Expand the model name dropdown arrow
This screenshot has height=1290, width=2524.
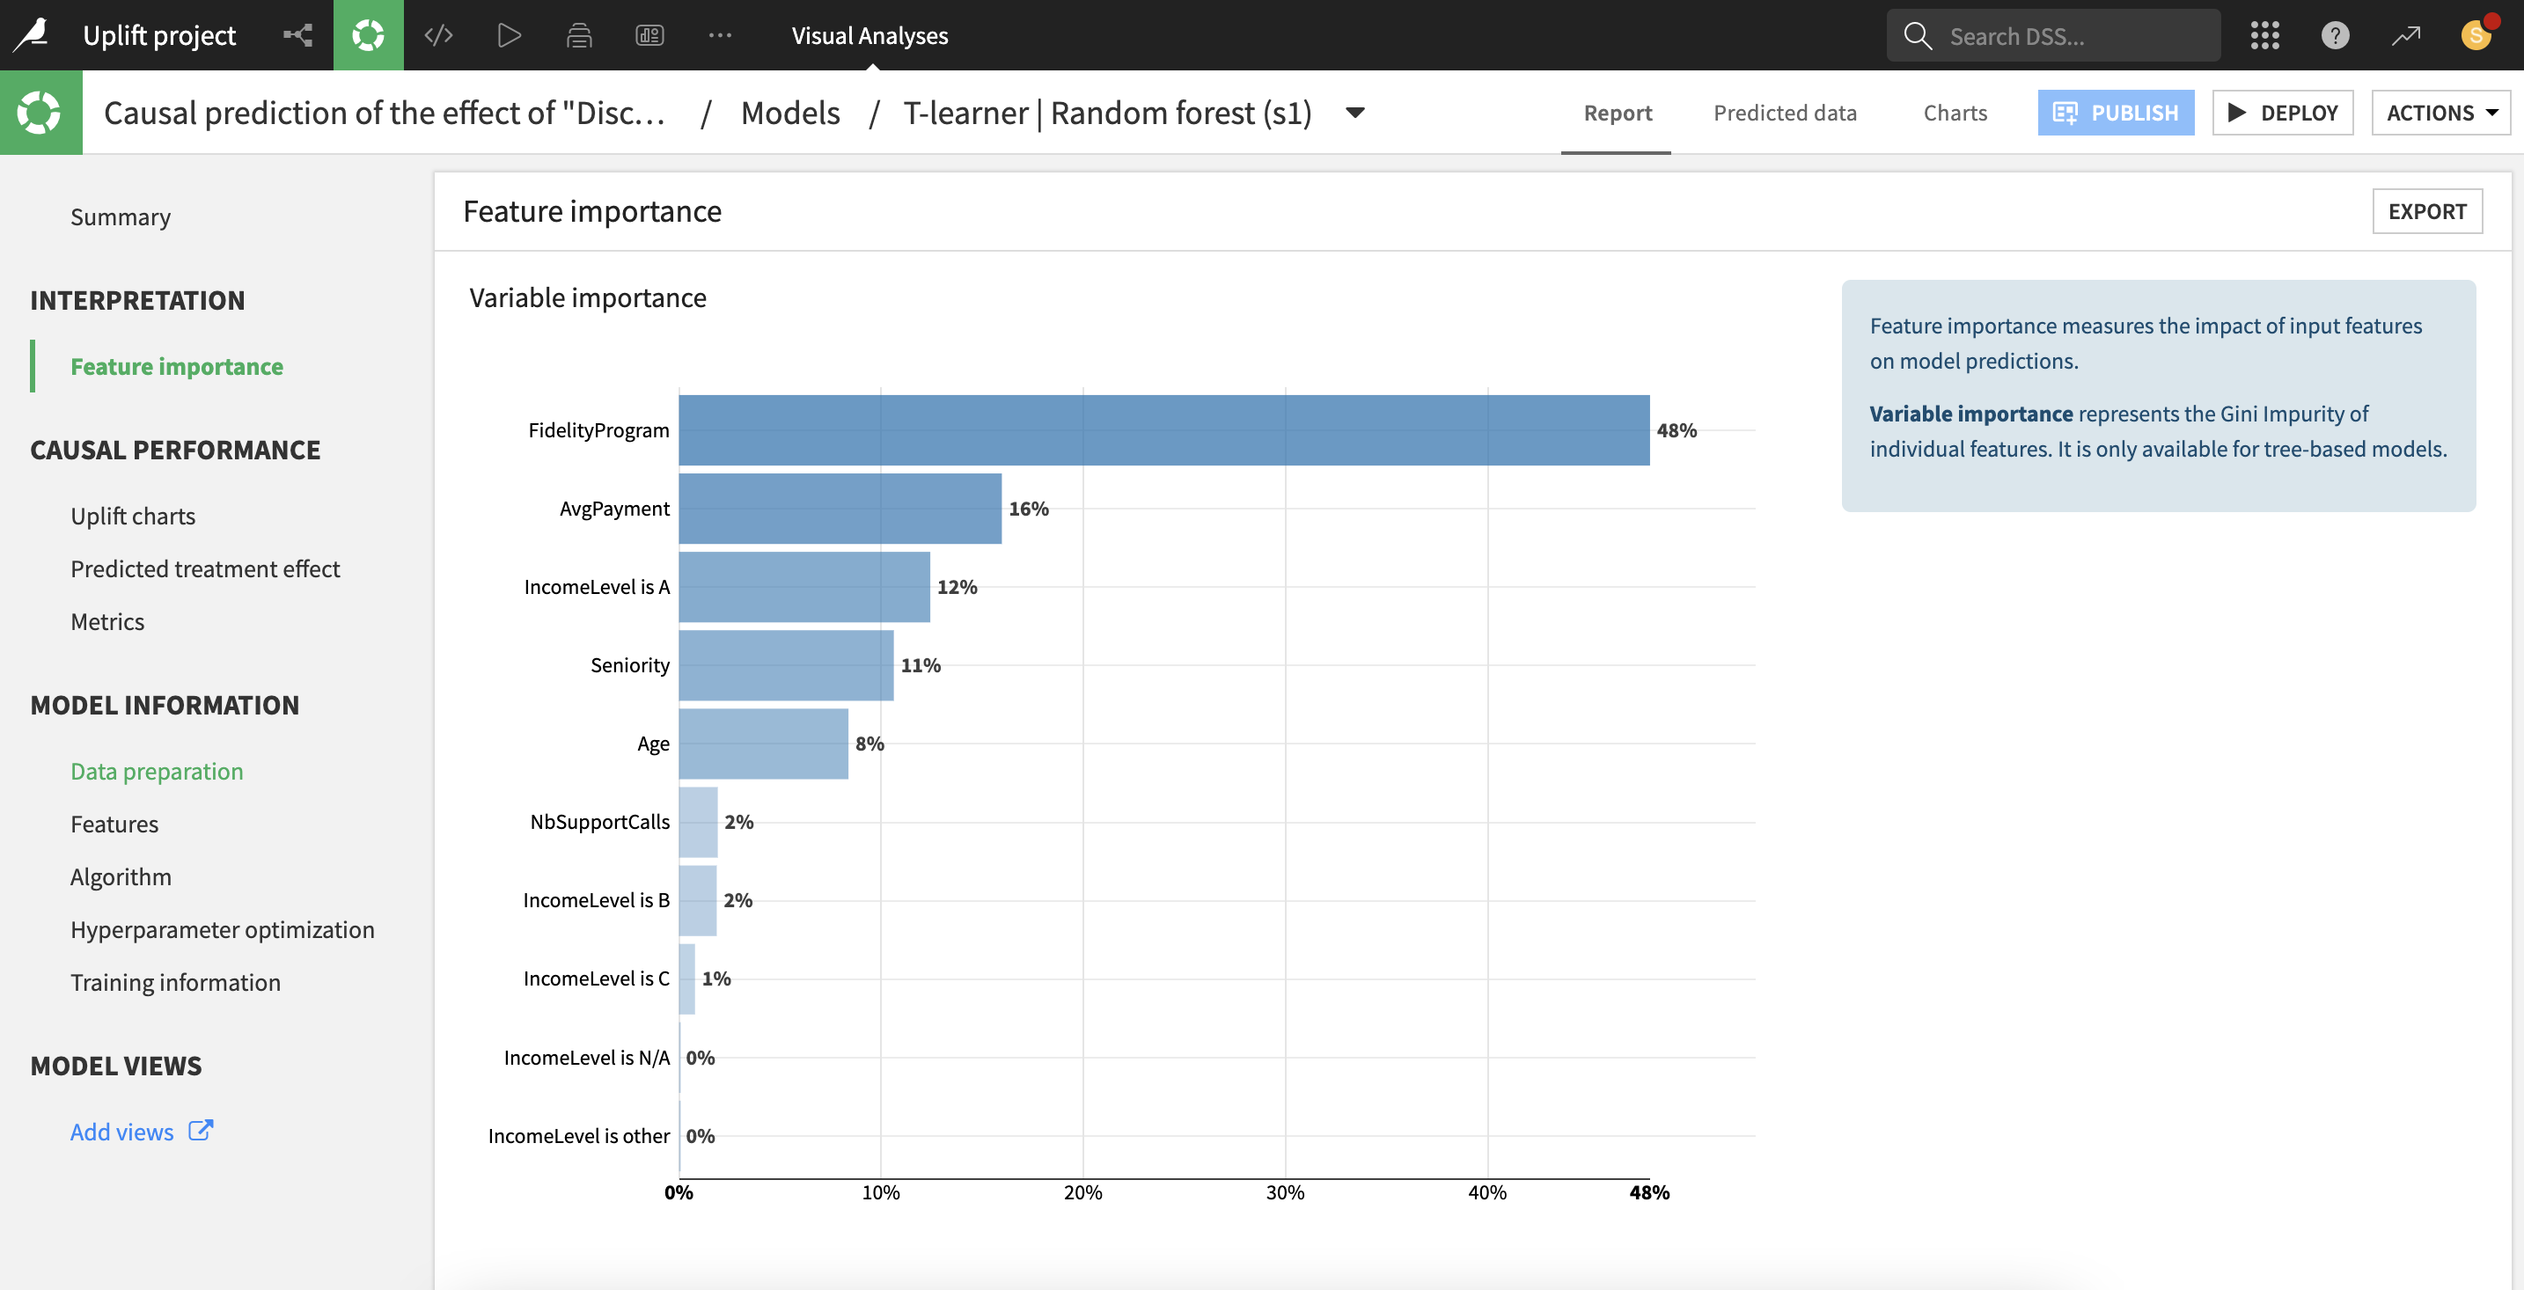pyautogui.click(x=1355, y=113)
